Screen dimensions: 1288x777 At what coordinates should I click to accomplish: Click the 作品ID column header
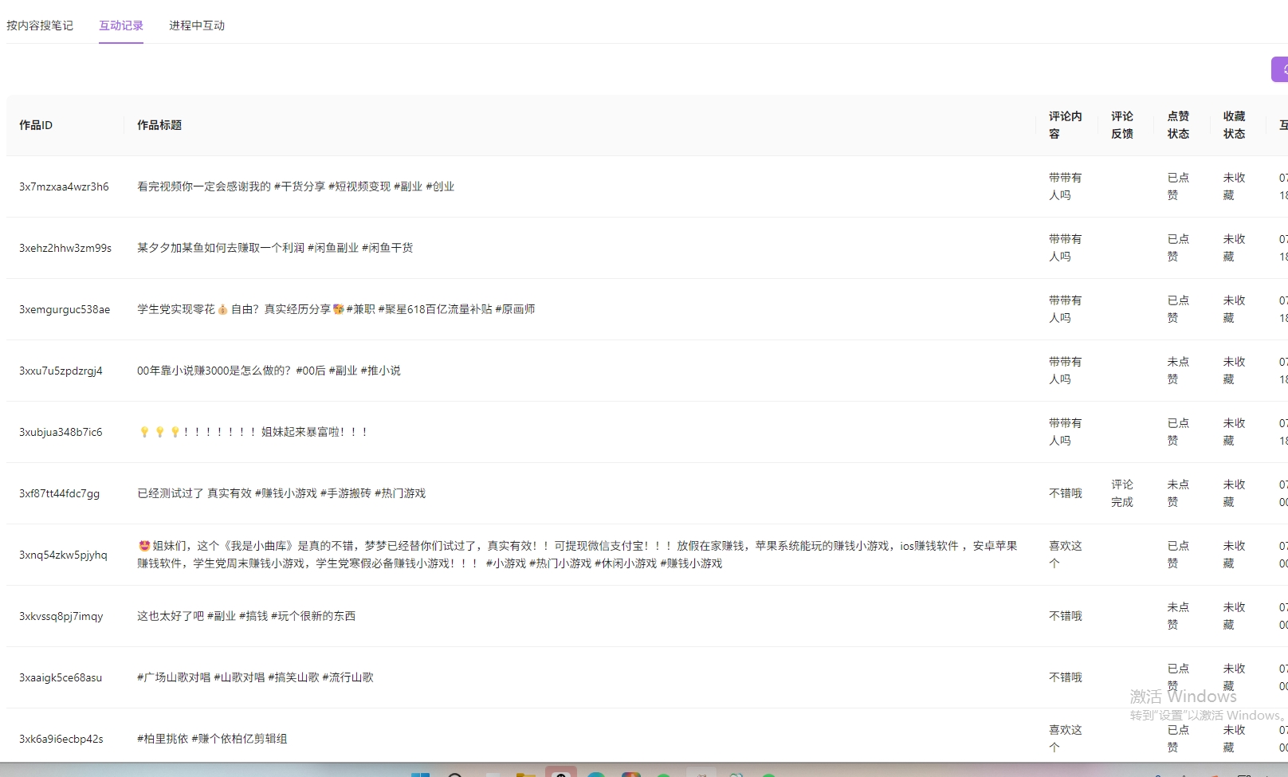[x=36, y=125]
